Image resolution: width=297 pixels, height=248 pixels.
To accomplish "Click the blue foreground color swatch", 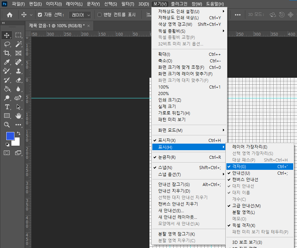I will pyautogui.click(x=10, y=136).
